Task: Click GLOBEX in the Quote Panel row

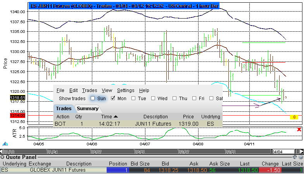Action: 40,170
